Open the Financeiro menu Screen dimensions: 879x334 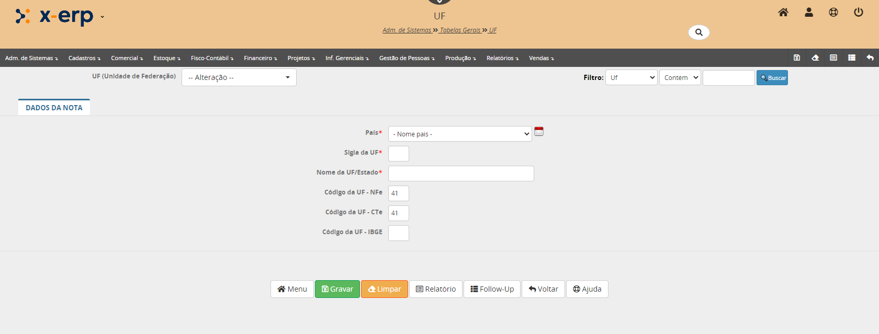point(260,58)
